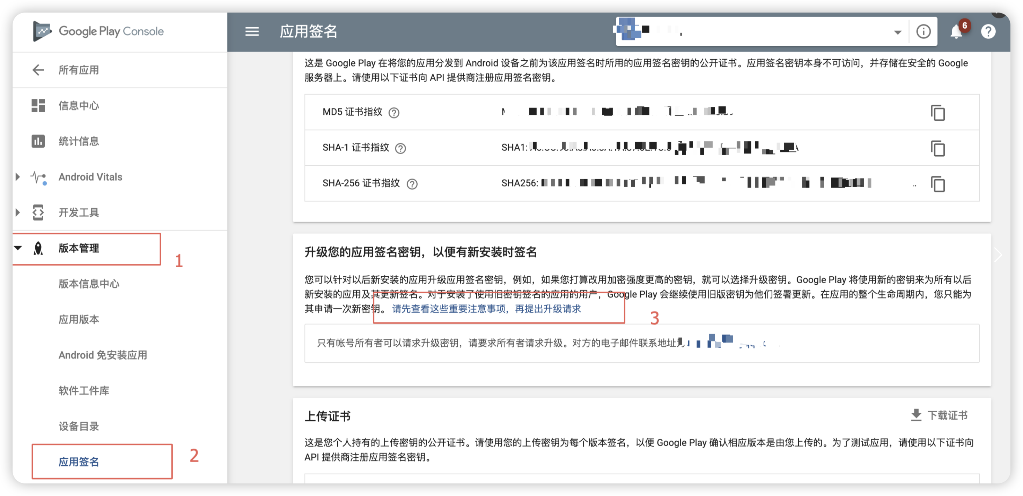Click the 下载证书 button
The image size is (1023, 496).
(939, 415)
